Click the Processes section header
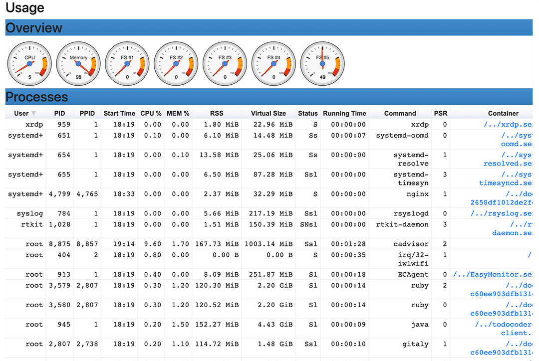This screenshot has width=539, height=361. (x=37, y=97)
